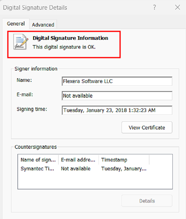Image resolution: width=186 pixels, height=219 pixels.
Task: Click the signed document certificate icon
Action: tap(21, 42)
